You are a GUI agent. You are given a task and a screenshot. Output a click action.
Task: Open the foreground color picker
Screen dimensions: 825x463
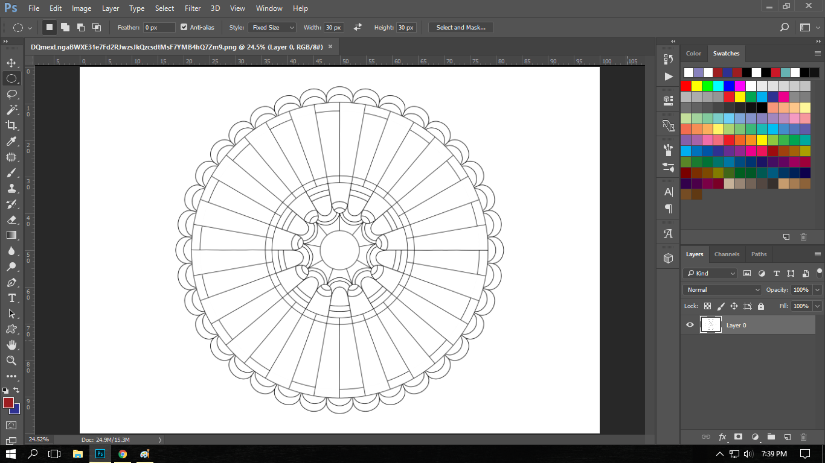(8, 403)
